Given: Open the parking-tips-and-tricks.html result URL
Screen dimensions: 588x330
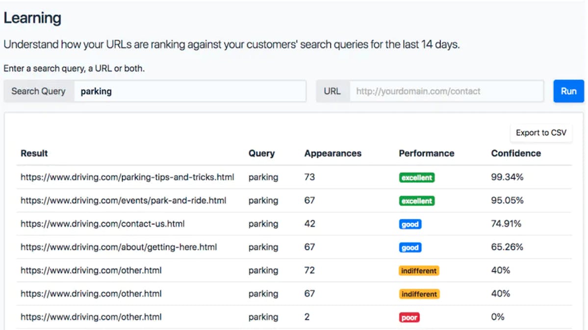Looking at the screenshot, I should (x=127, y=177).
